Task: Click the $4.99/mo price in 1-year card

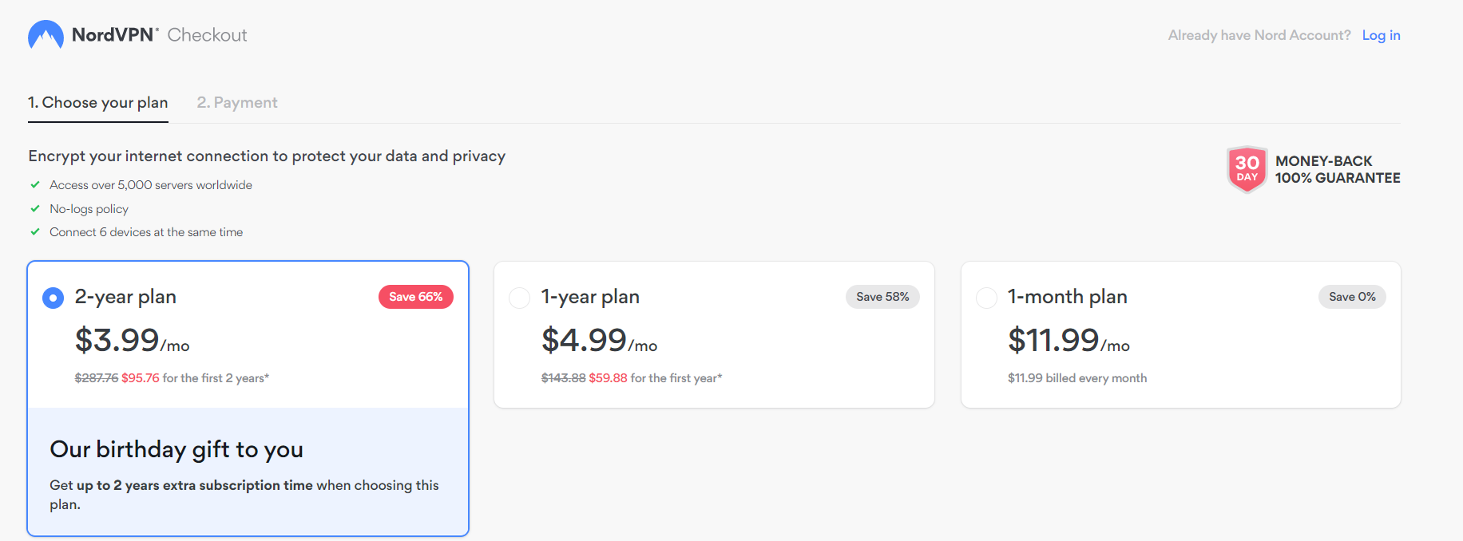Action: (600, 341)
